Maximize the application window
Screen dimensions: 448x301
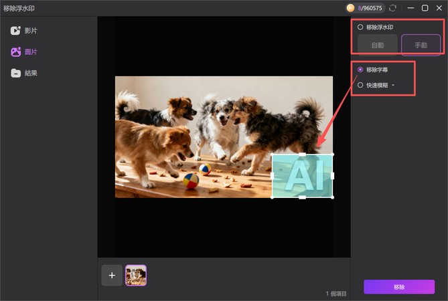click(425, 8)
